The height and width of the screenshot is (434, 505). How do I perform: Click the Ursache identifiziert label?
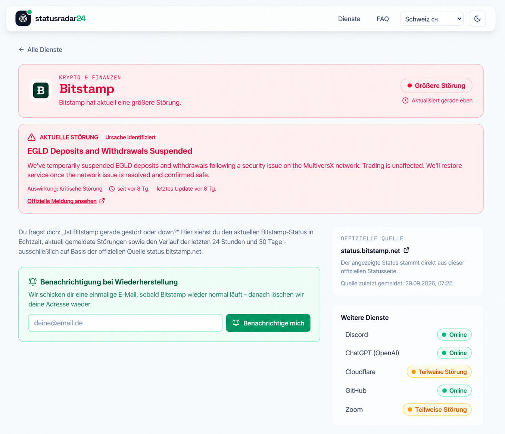click(x=130, y=137)
